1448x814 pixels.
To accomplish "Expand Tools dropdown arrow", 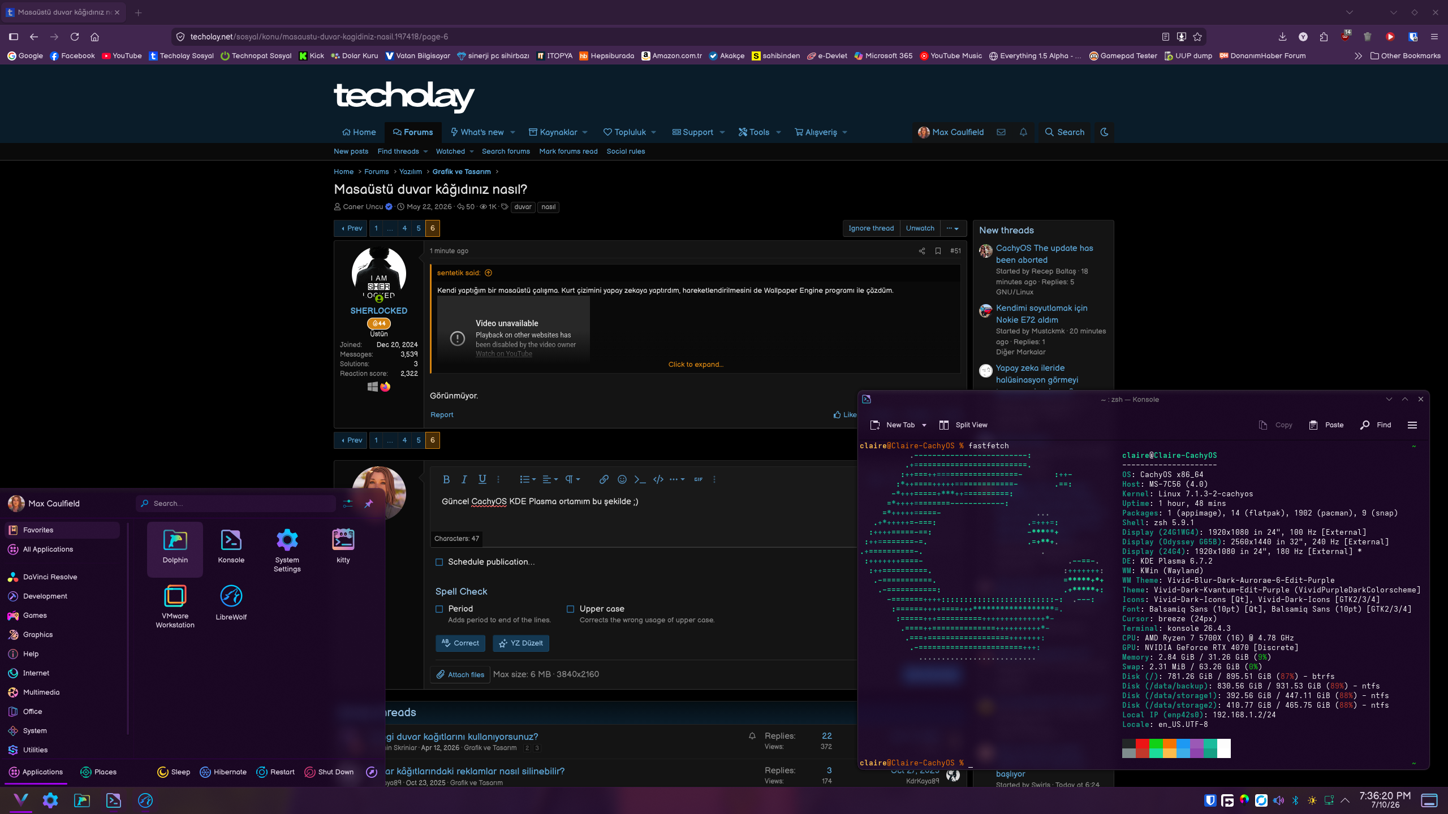I will coord(778,132).
